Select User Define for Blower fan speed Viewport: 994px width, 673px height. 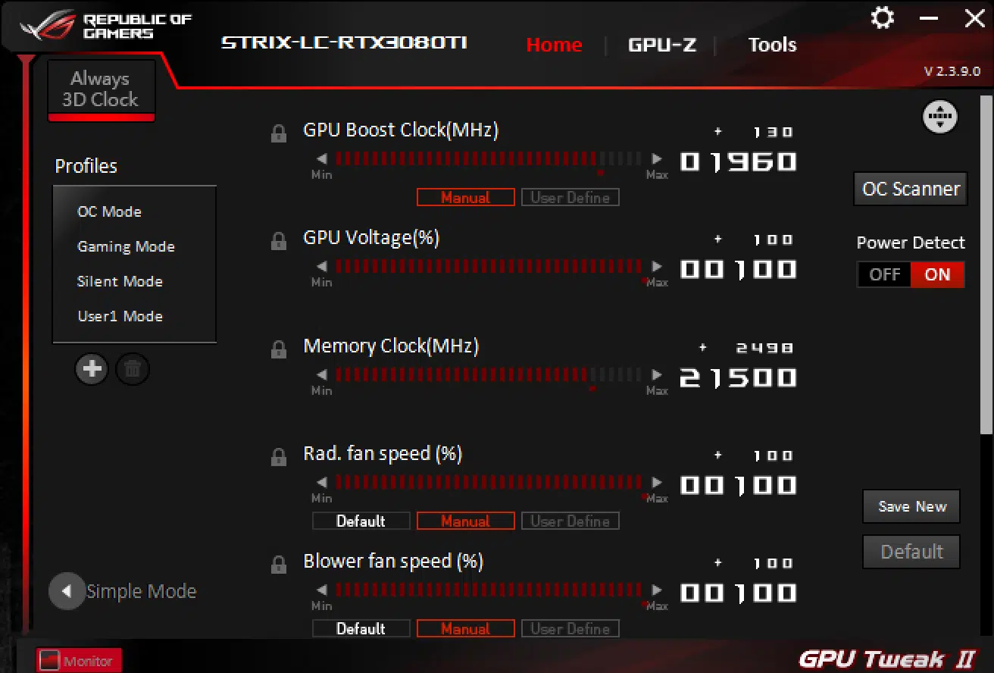point(570,629)
